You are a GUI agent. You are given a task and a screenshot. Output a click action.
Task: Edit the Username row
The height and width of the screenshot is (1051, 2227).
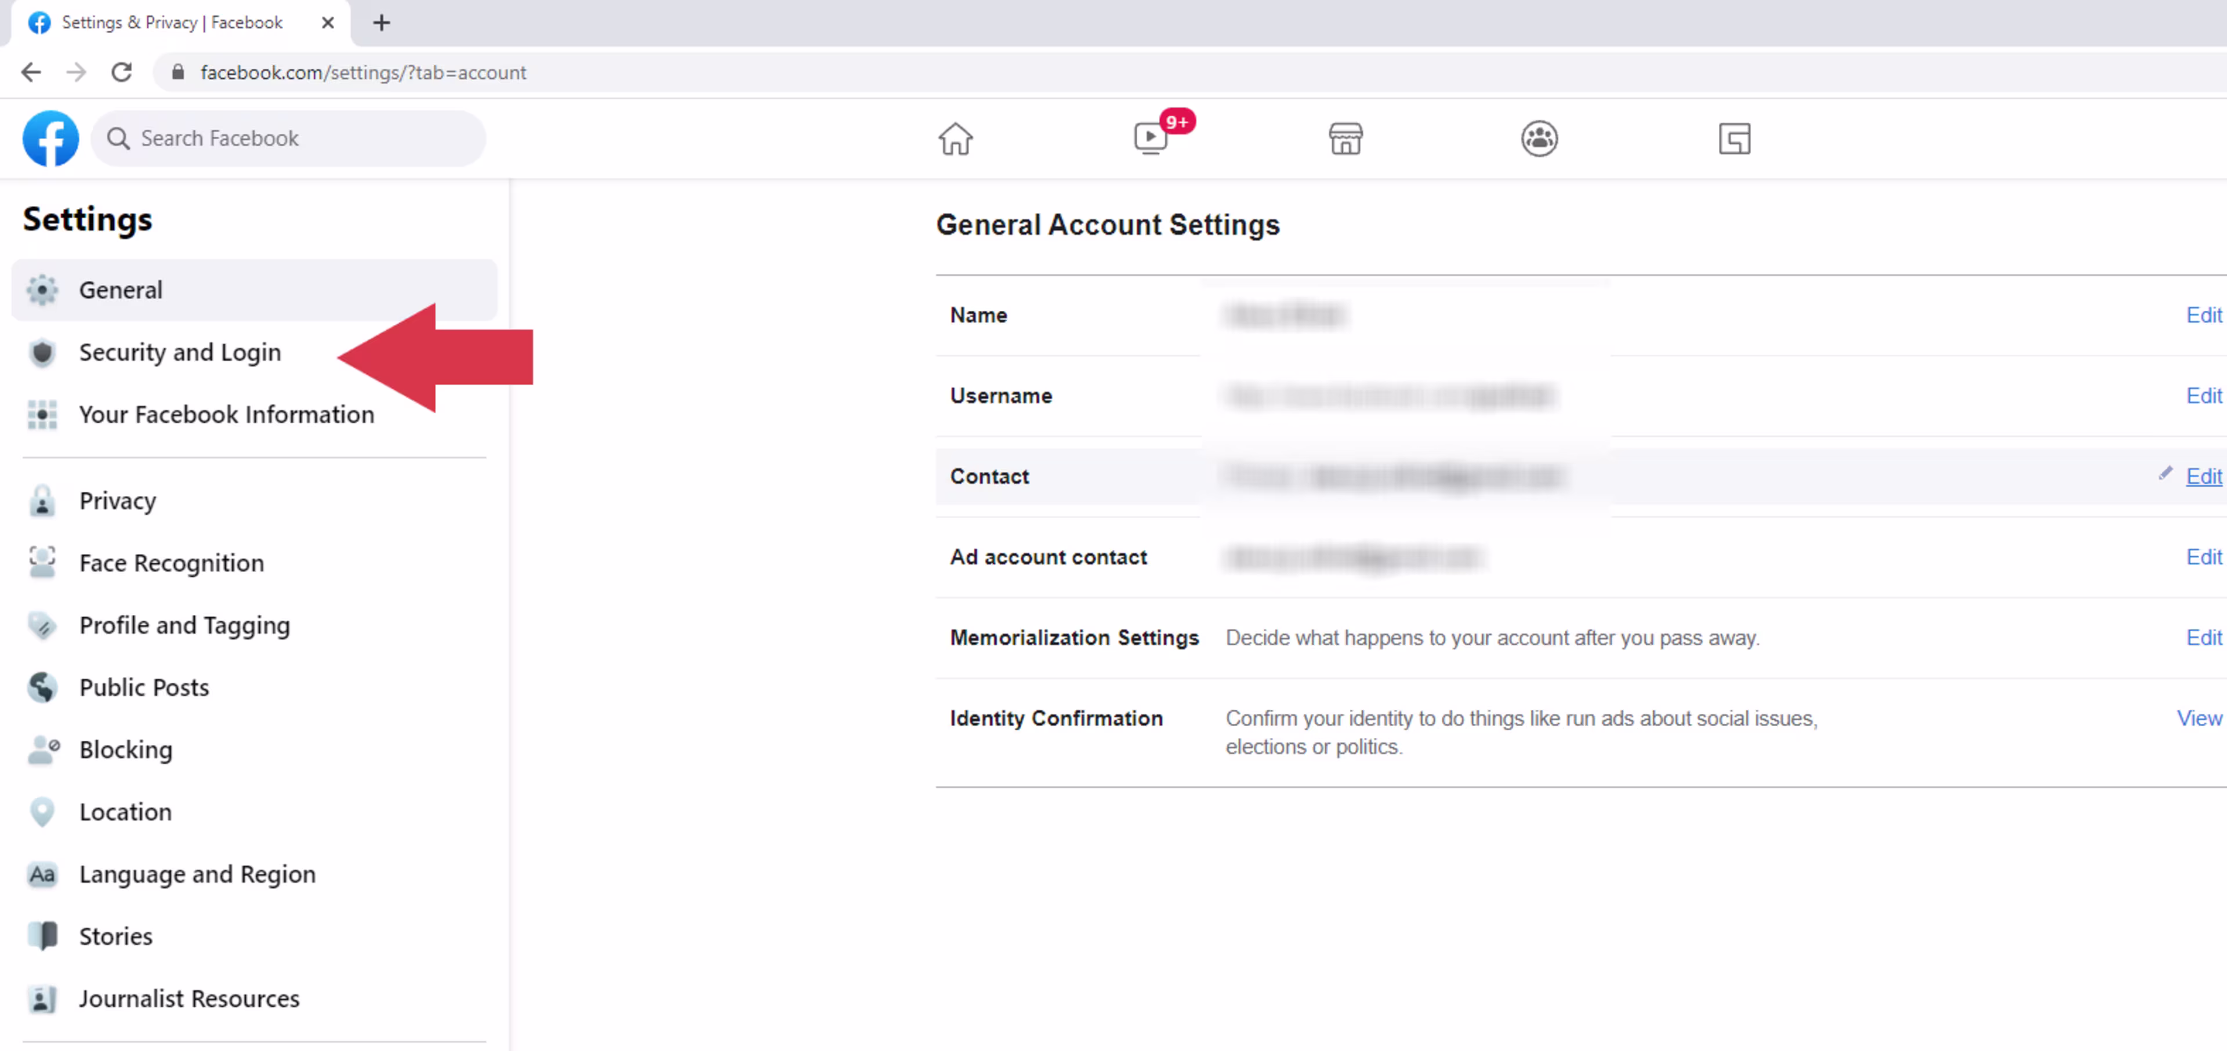pyautogui.click(x=2204, y=396)
